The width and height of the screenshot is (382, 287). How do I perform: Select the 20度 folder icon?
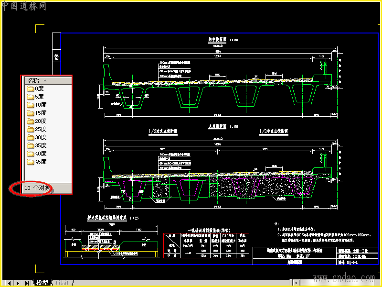31,121
